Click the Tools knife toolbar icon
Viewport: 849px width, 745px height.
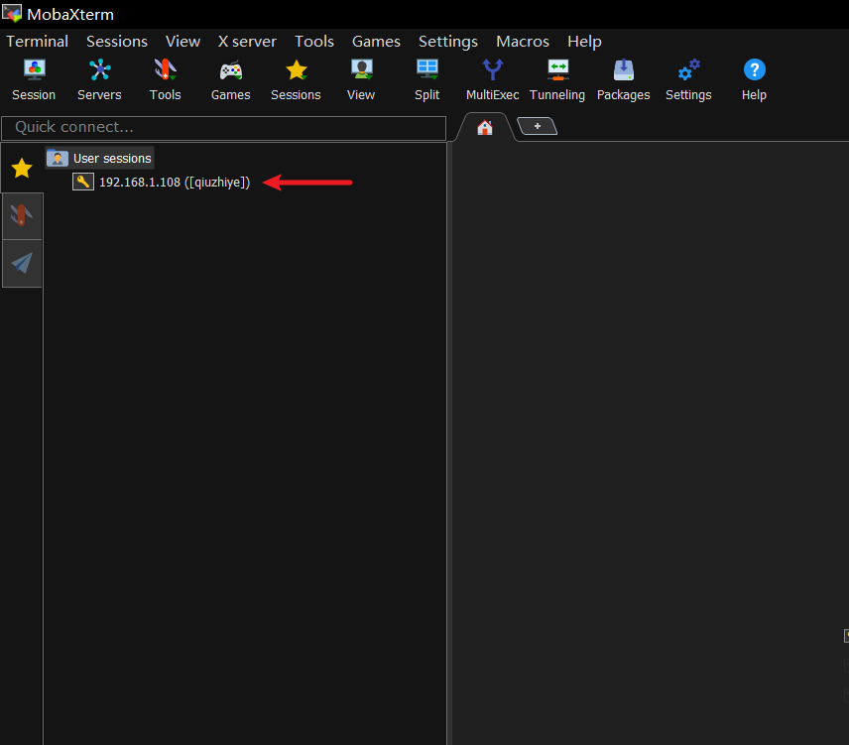166,69
